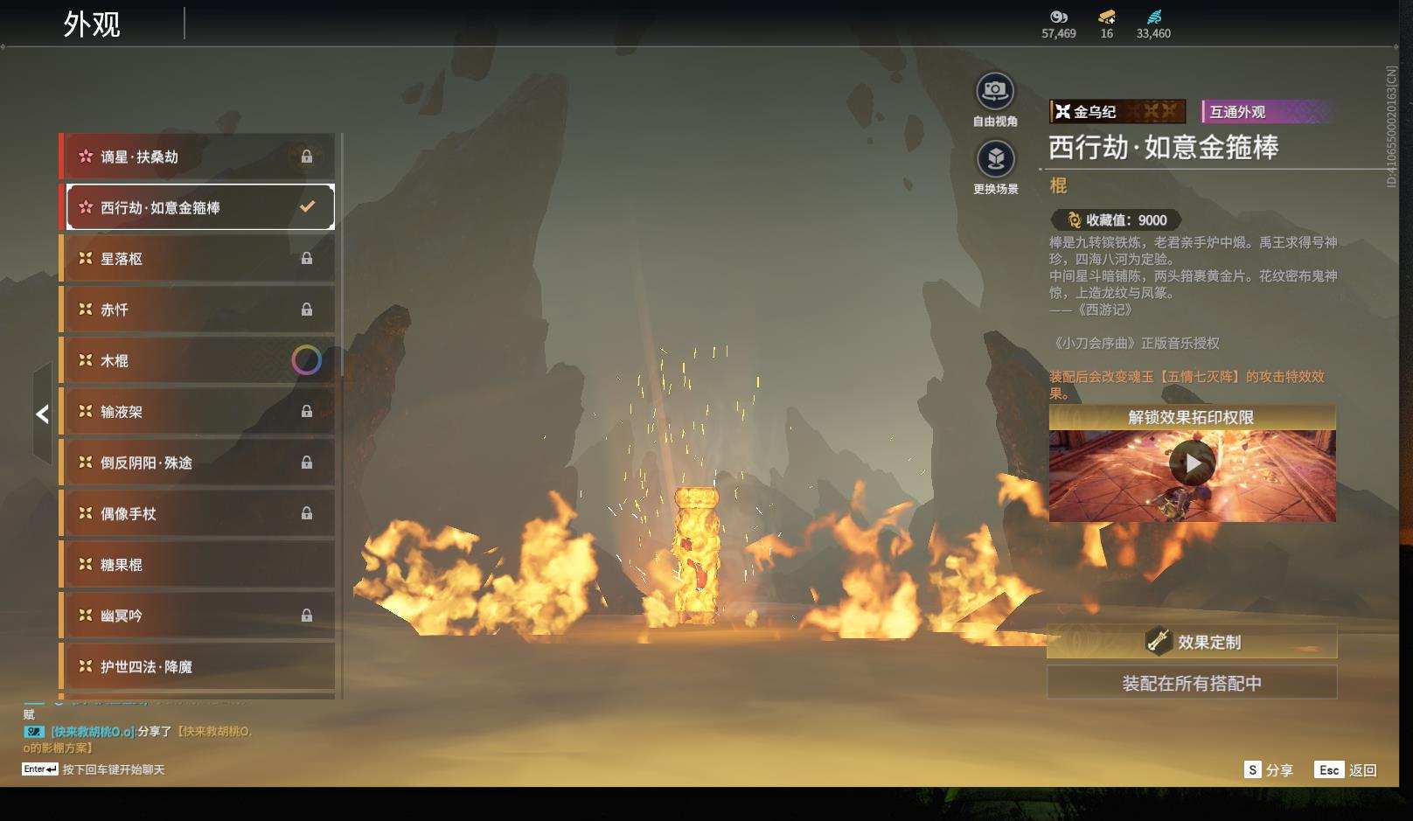
Task: Click the Enter chat prompt to start chatting
Action: pyautogui.click(x=94, y=769)
